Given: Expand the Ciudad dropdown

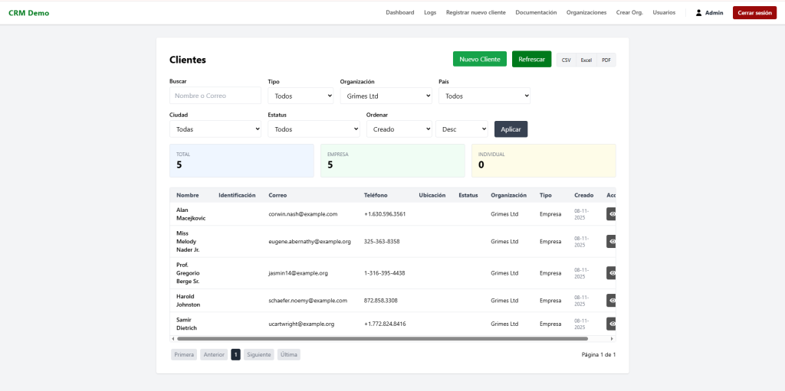Looking at the screenshot, I should pyautogui.click(x=215, y=129).
